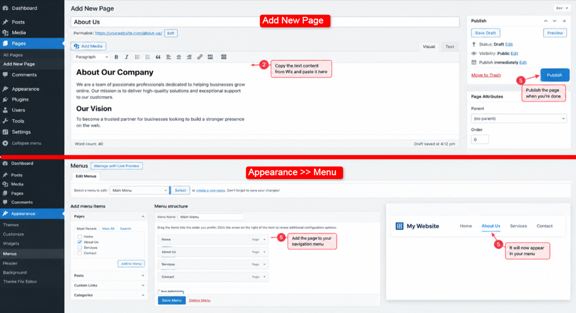This screenshot has width=576, height=313.
Task: Click the Publish button
Action: [x=555, y=75]
